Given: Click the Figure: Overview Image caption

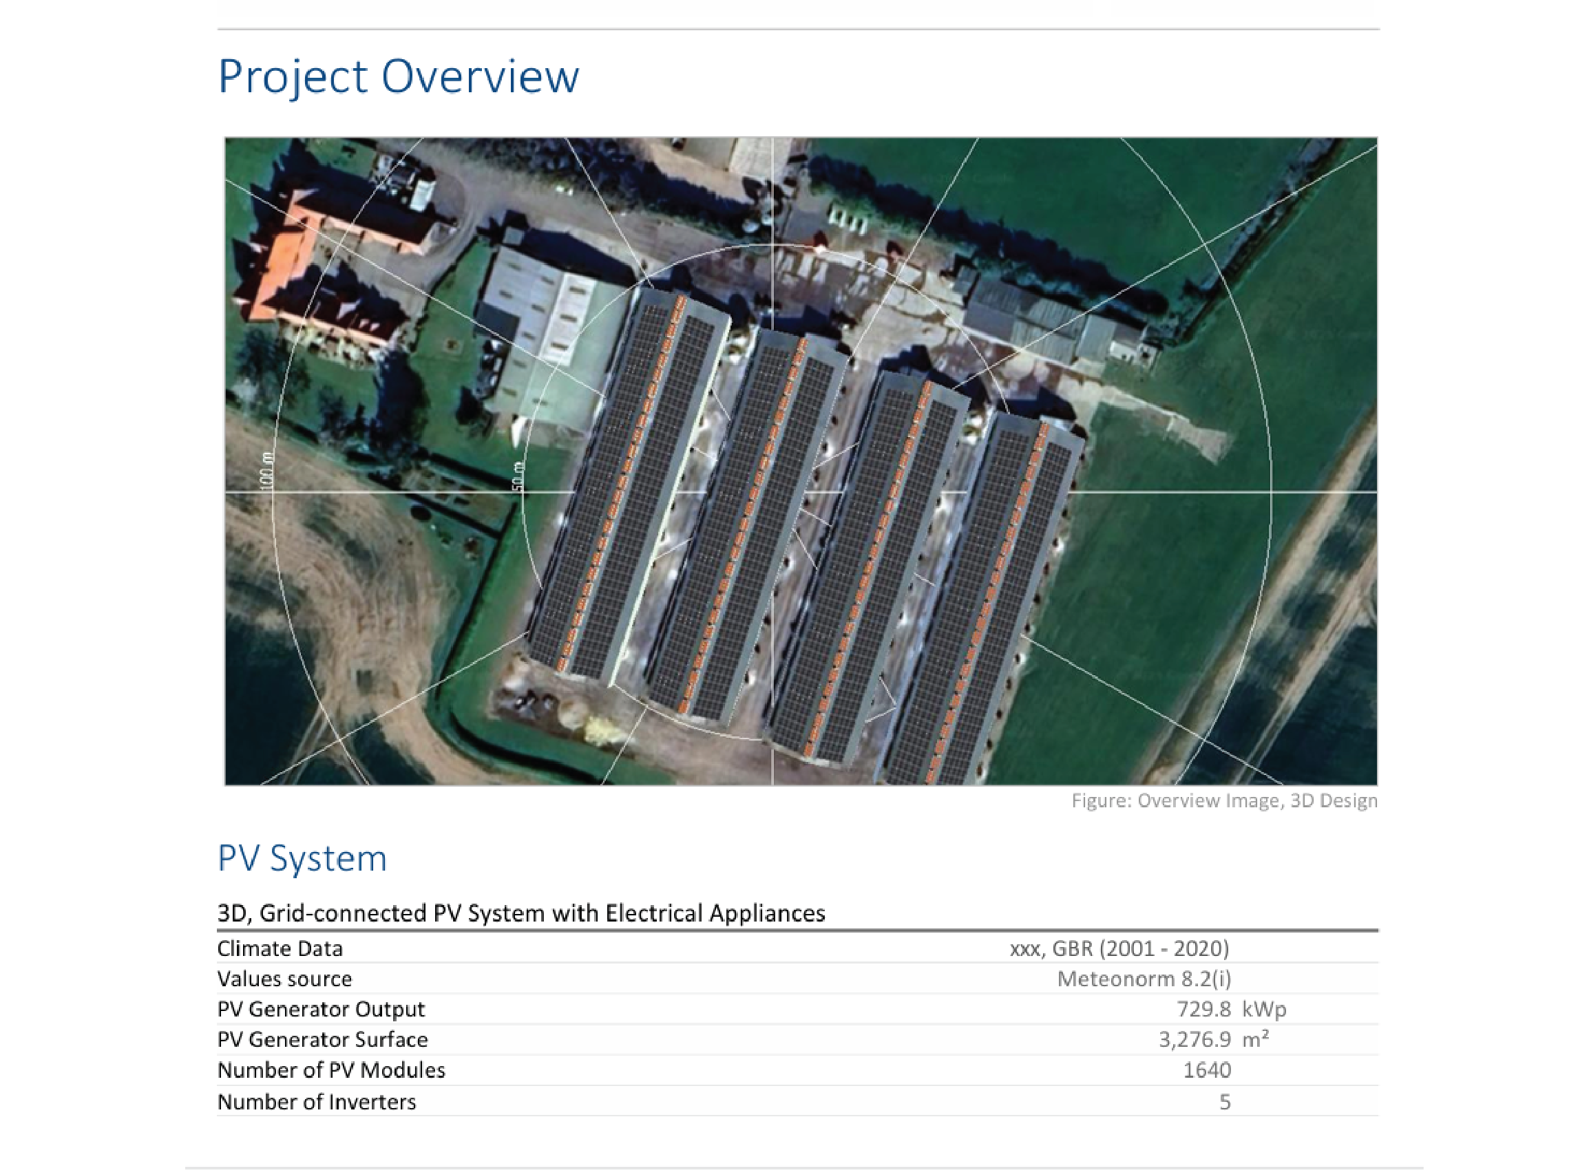Looking at the screenshot, I should 1223,801.
